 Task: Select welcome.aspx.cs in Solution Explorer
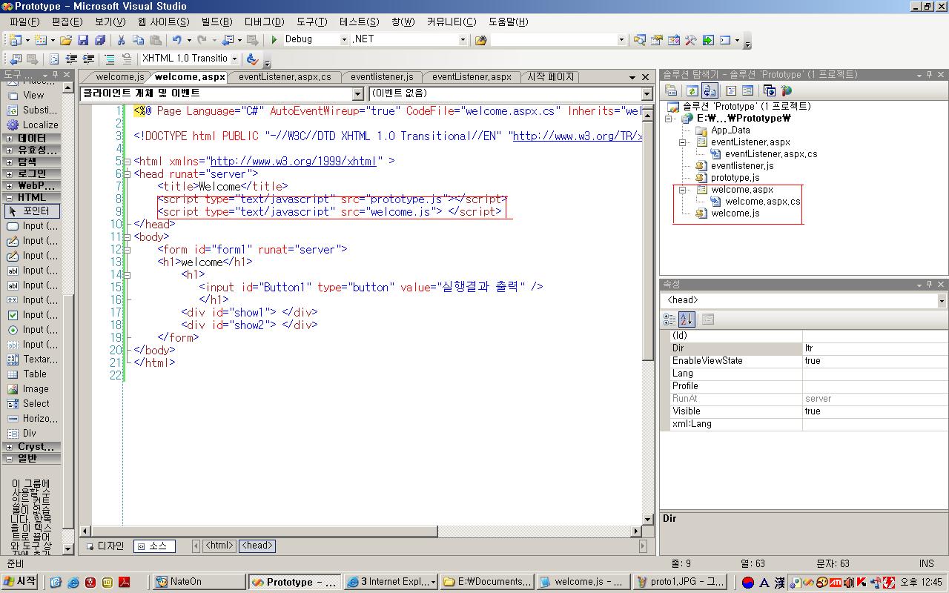762,202
